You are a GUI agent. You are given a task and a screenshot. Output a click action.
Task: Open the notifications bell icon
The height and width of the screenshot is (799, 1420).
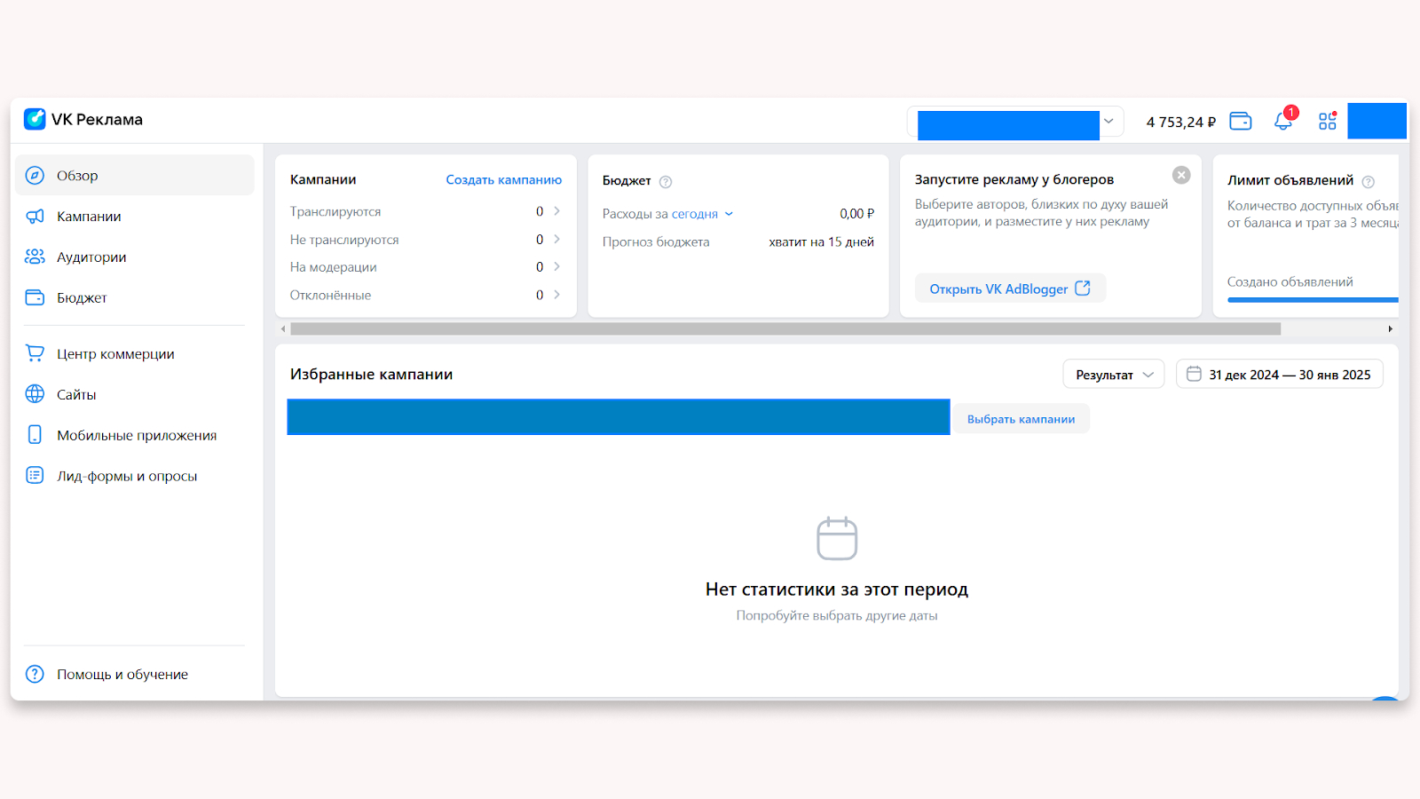pos(1283,121)
